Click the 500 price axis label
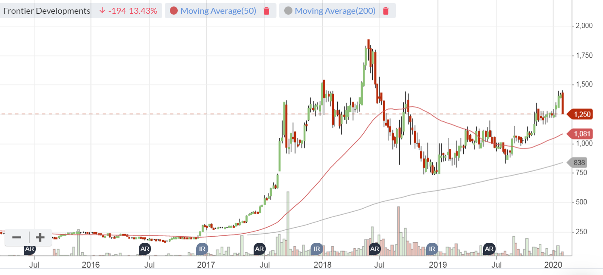The height and width of the screenshot is (275, 603). click(581, 202)
